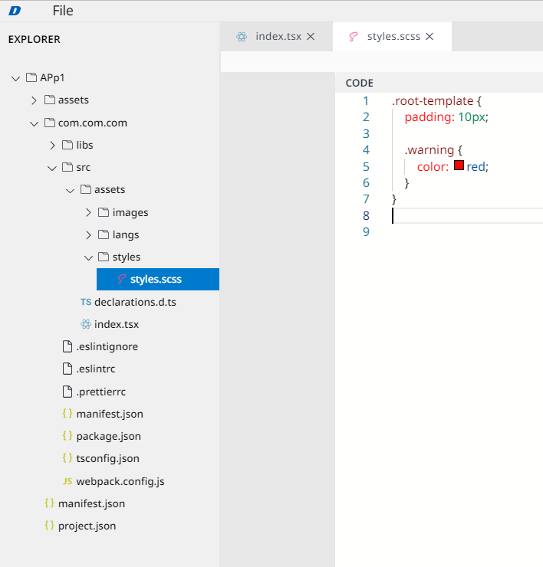Click the com.com.com folder icon
The width and height of the screenshot is (543, 567).
pos(50,123)
